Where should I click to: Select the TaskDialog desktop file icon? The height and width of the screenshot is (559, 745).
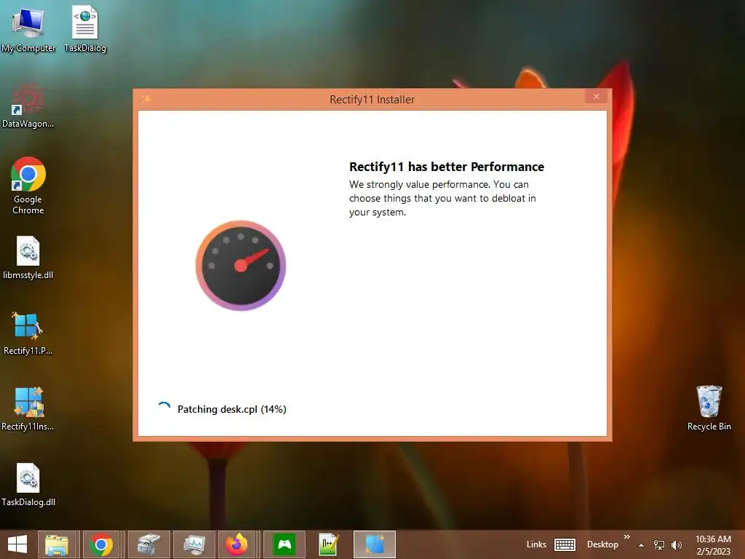pos(85,28)
